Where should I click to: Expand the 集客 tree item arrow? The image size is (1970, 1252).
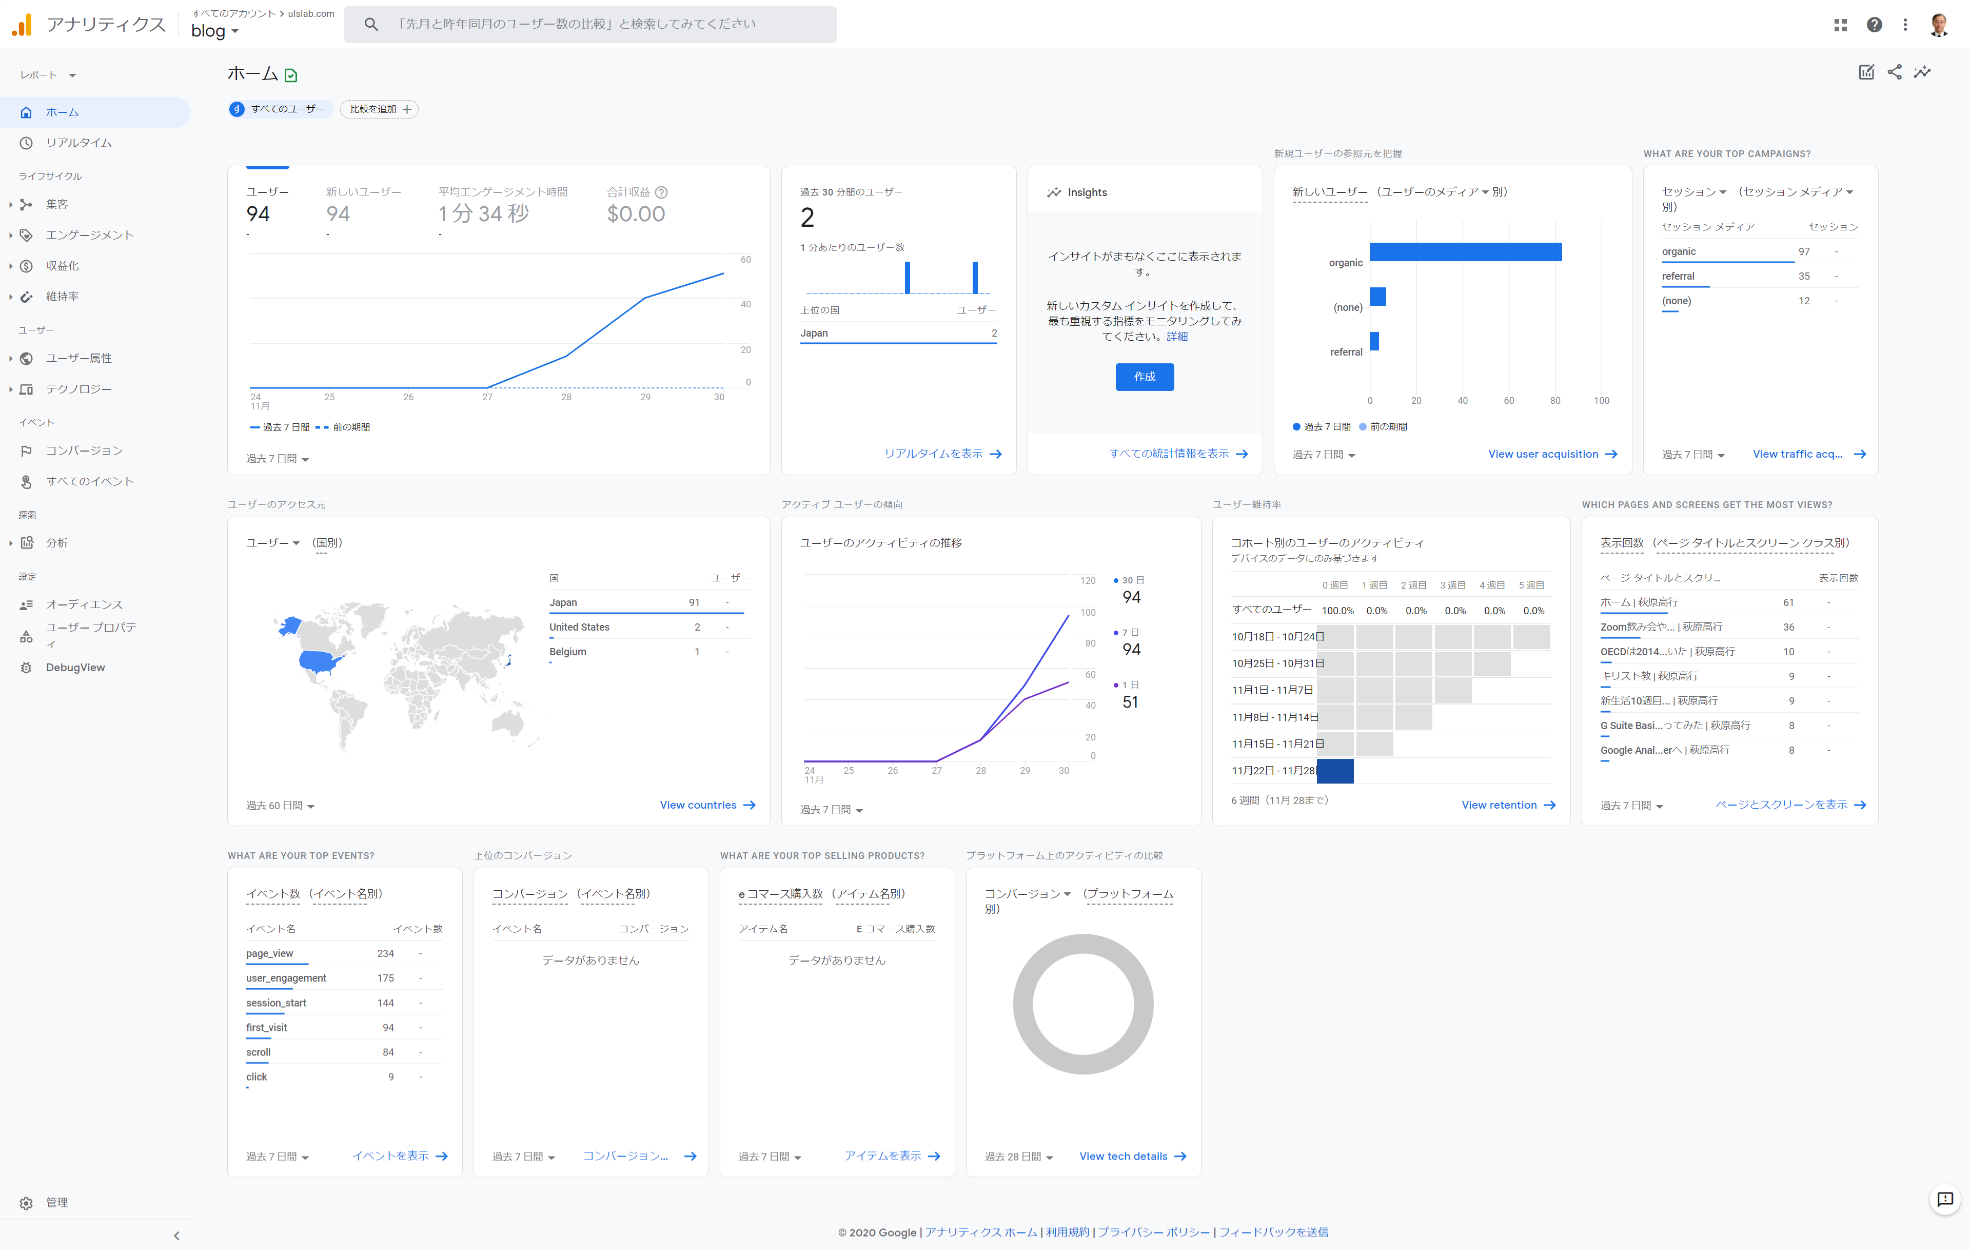11,205
